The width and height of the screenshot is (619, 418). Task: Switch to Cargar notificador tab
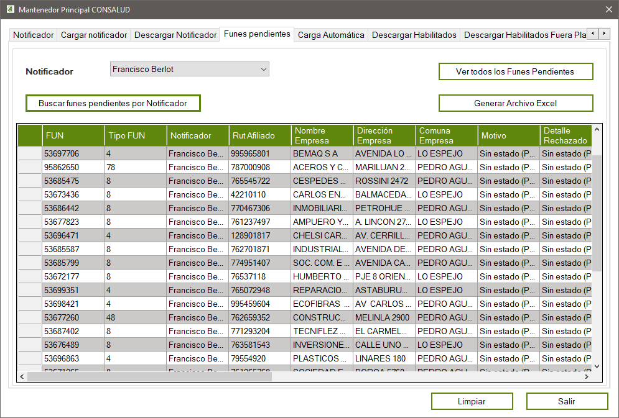pyautogui.click(x=94, y=35)
